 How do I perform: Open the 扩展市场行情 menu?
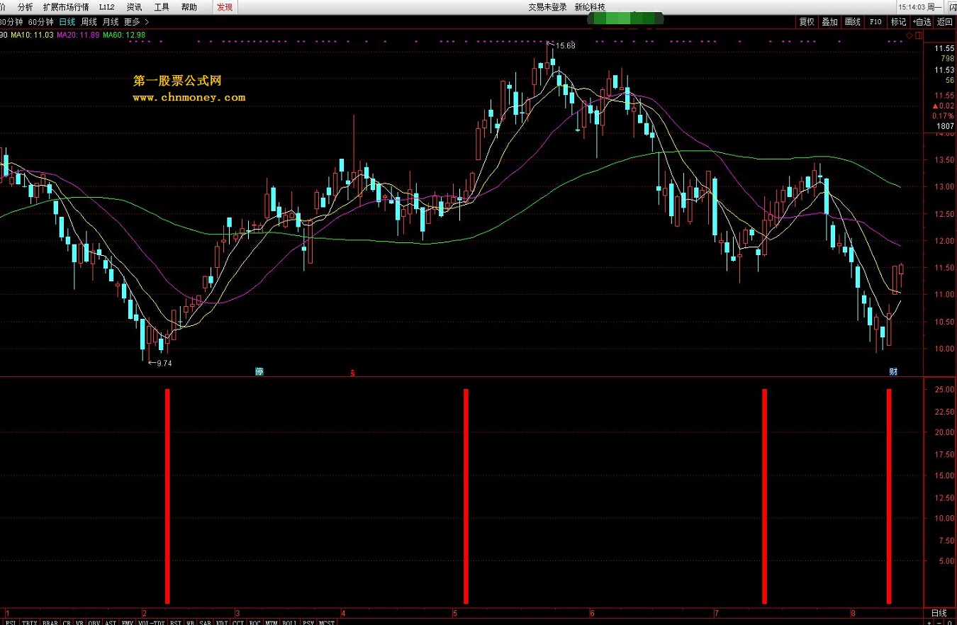coord(66,7)
